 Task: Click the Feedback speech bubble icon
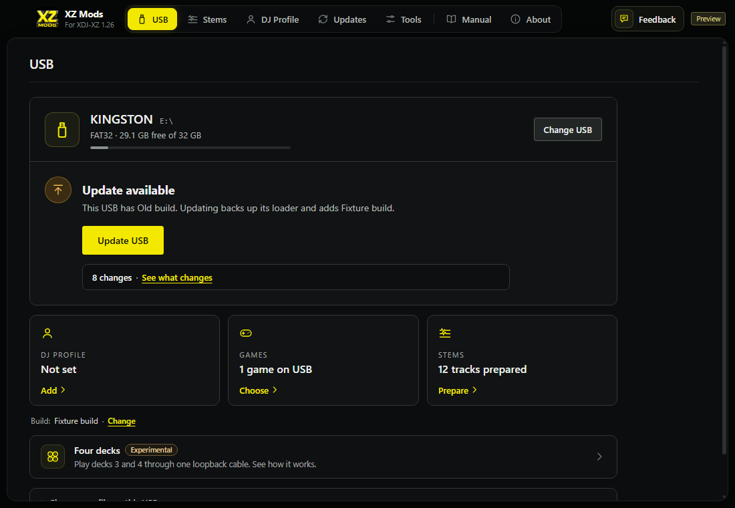624,19
